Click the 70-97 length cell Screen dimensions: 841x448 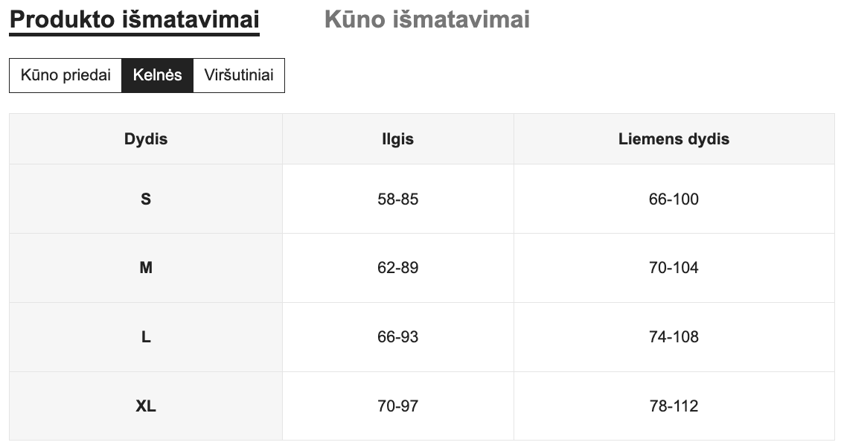point(398,406)
